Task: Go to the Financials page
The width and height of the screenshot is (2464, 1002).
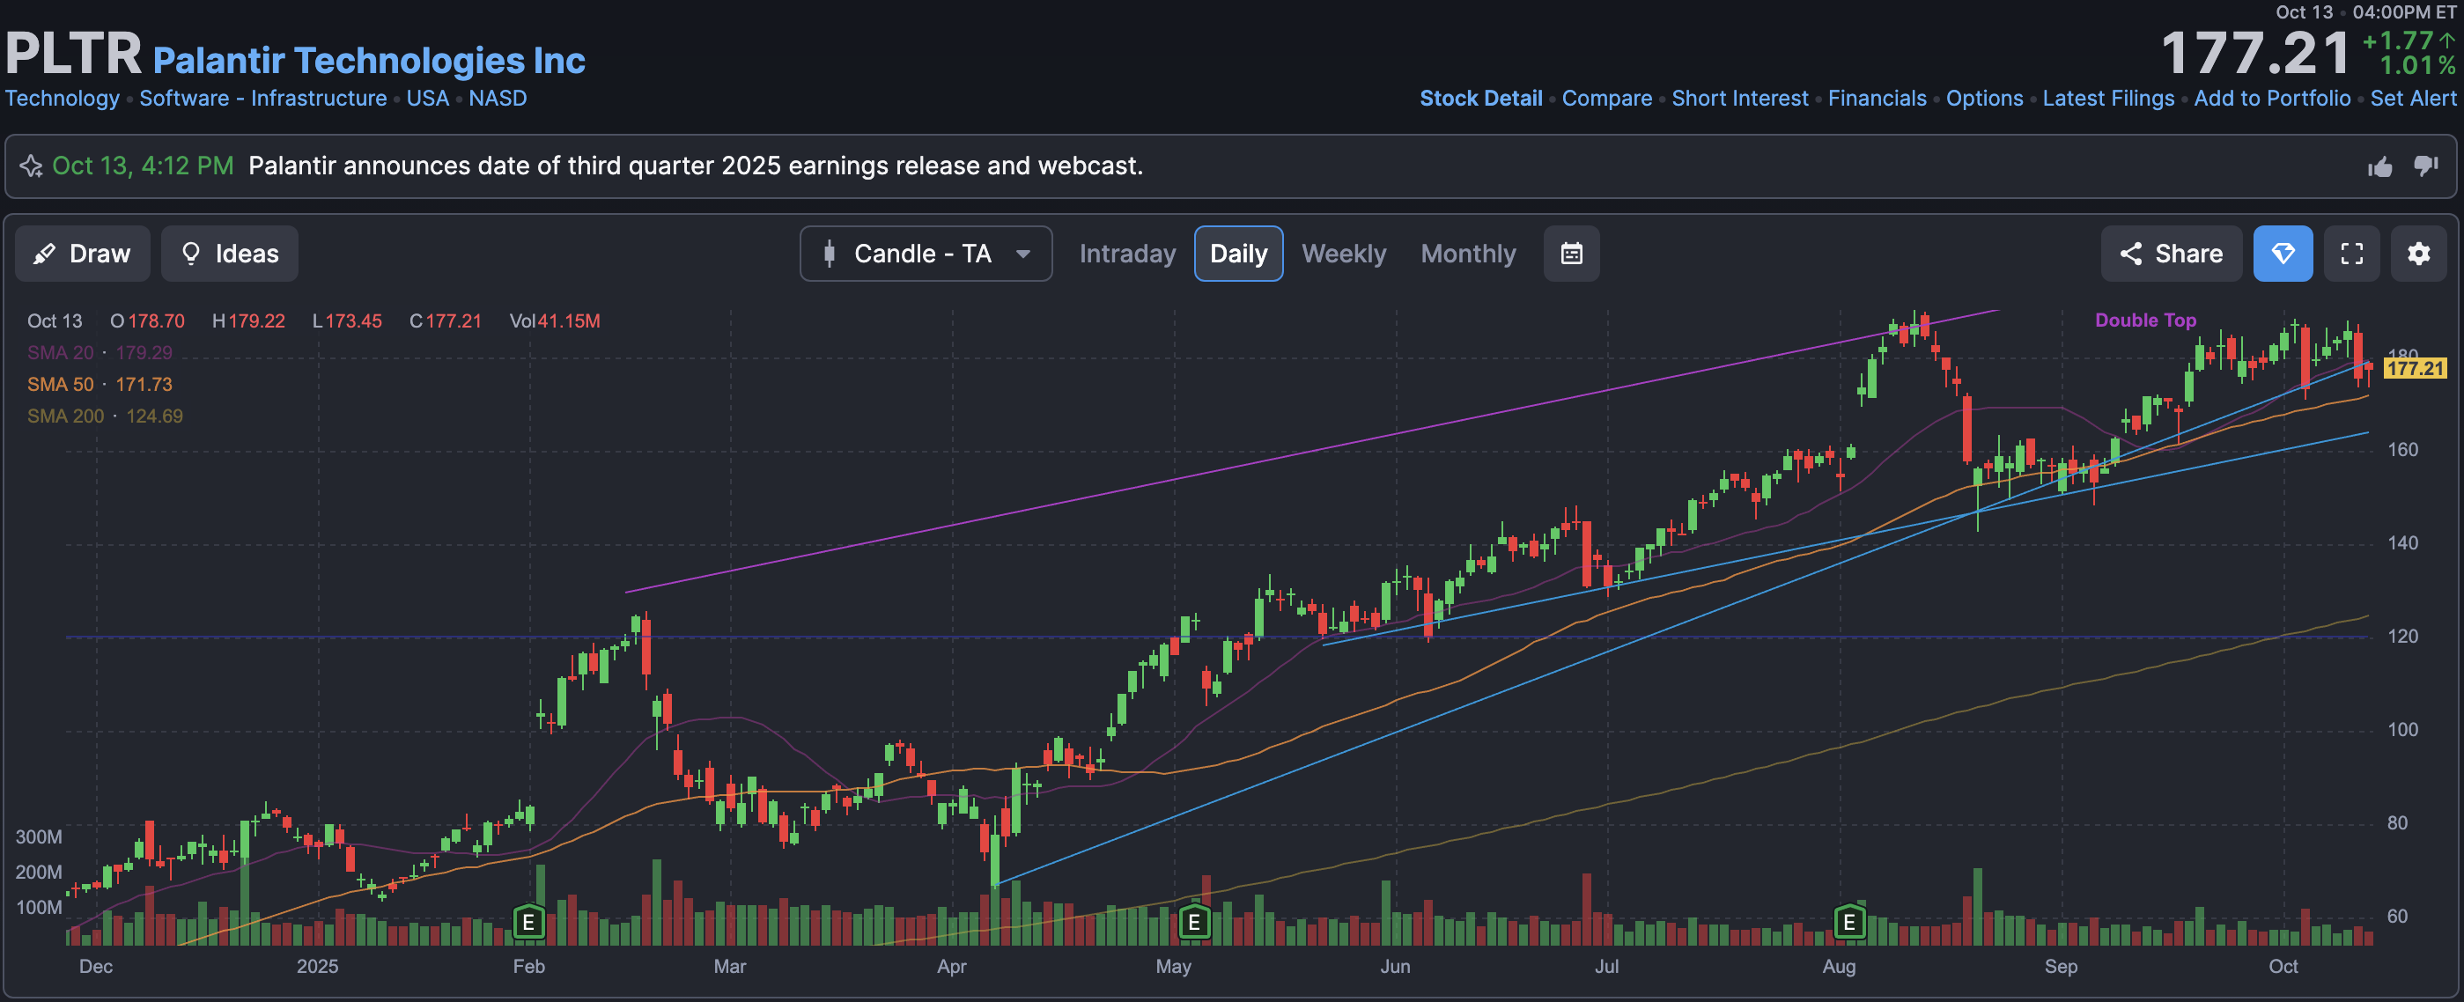Action: coord(1876,99)
